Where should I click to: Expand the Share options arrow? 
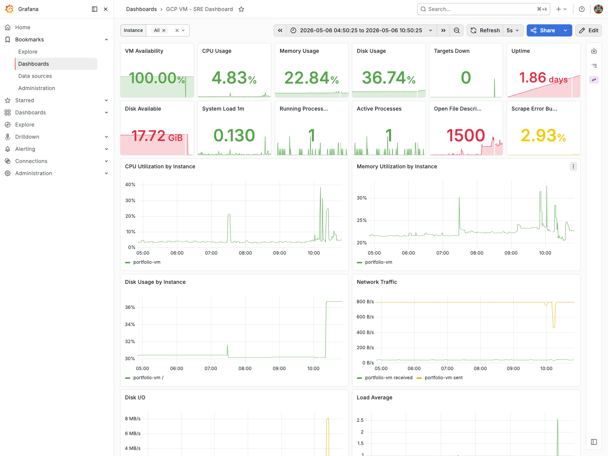565,30
